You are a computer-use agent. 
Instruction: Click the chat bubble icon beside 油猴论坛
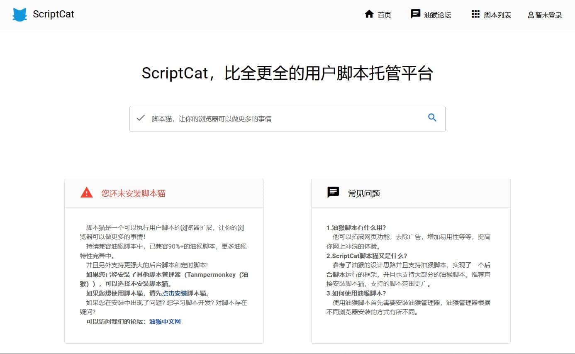tap(415, 14)
